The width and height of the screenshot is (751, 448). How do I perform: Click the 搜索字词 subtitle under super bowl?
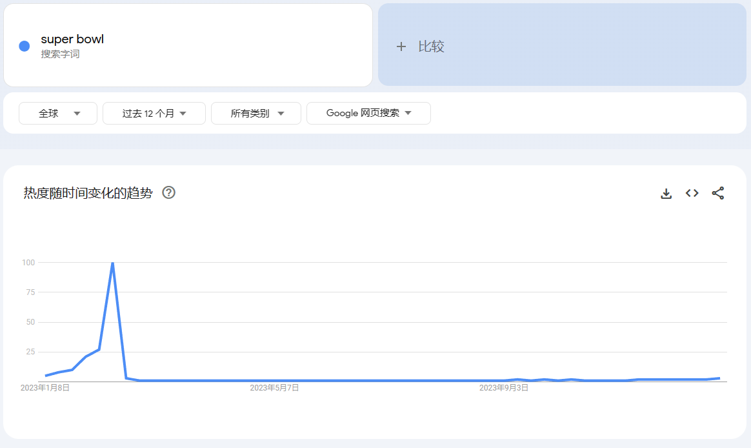[x=61, y=54]
